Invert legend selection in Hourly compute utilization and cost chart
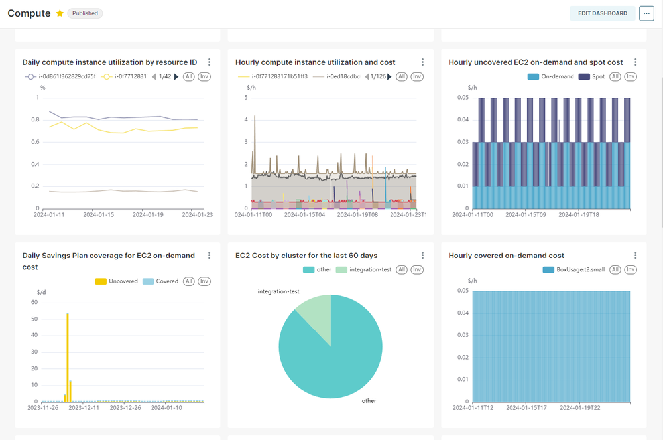 pos(417,76)
